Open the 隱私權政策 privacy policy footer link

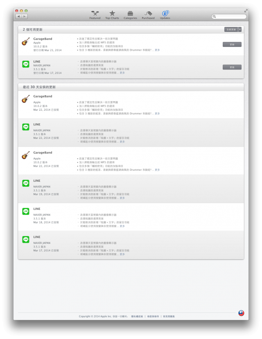(x=137, y=316)
